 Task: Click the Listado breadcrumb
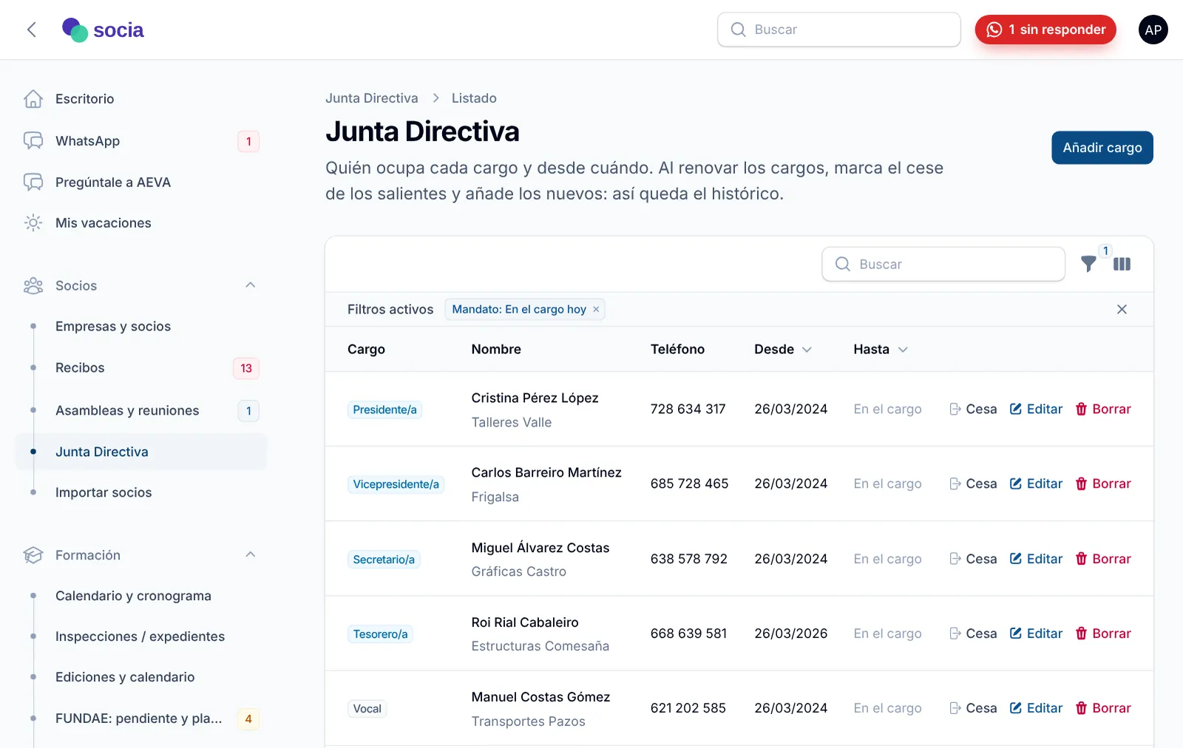474,98
